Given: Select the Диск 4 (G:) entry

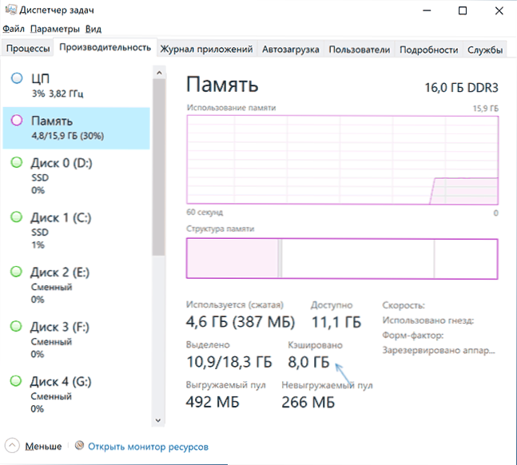Looking at the screenshot, I should (76, 395).
